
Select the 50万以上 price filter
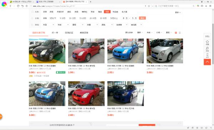[114, 18]
